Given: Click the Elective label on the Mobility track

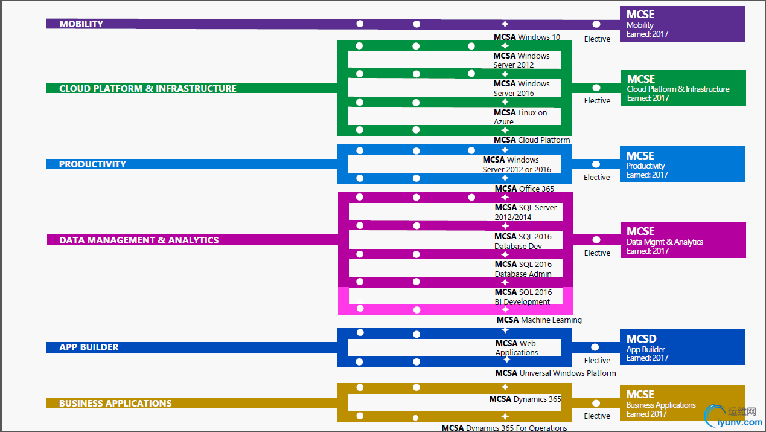Looking at the screenshot, I should [597, 39].
